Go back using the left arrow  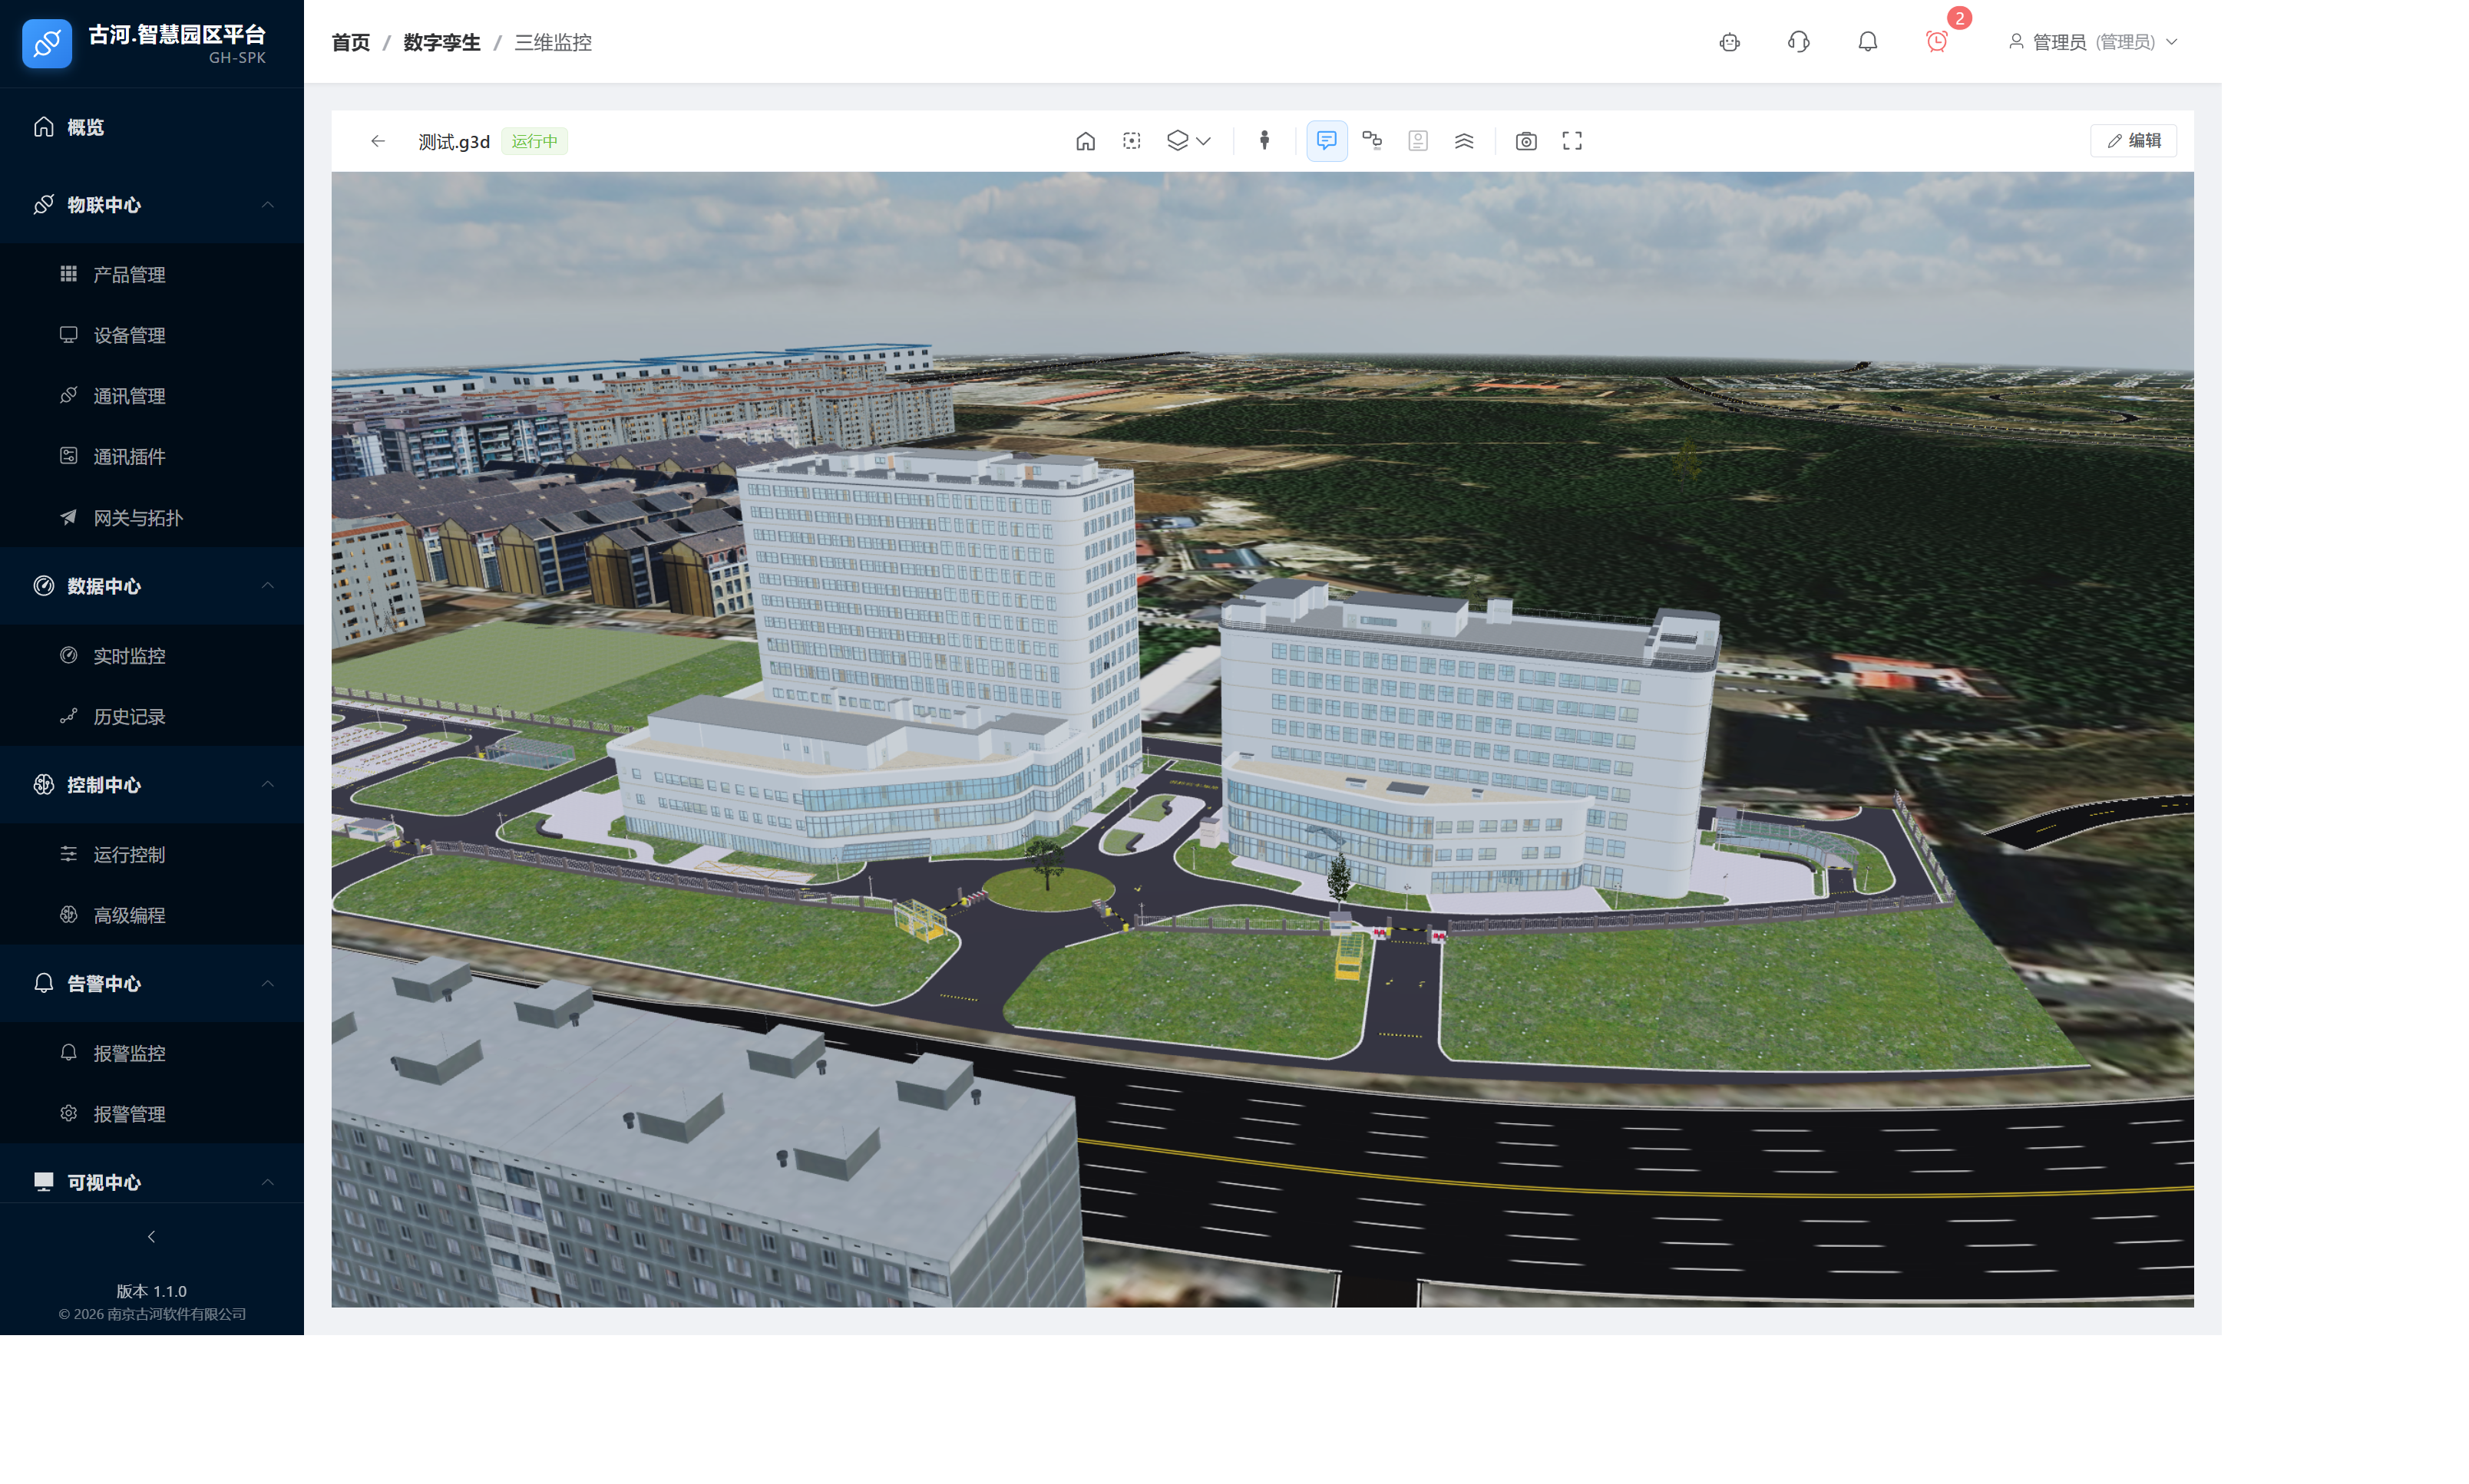377,141
